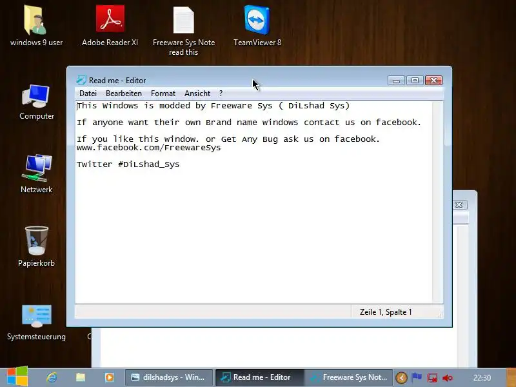The height and width of the screenshot is (387, 516).
Task: Click the Zeile 1, Spalte 1 status text
Action: 386,312
